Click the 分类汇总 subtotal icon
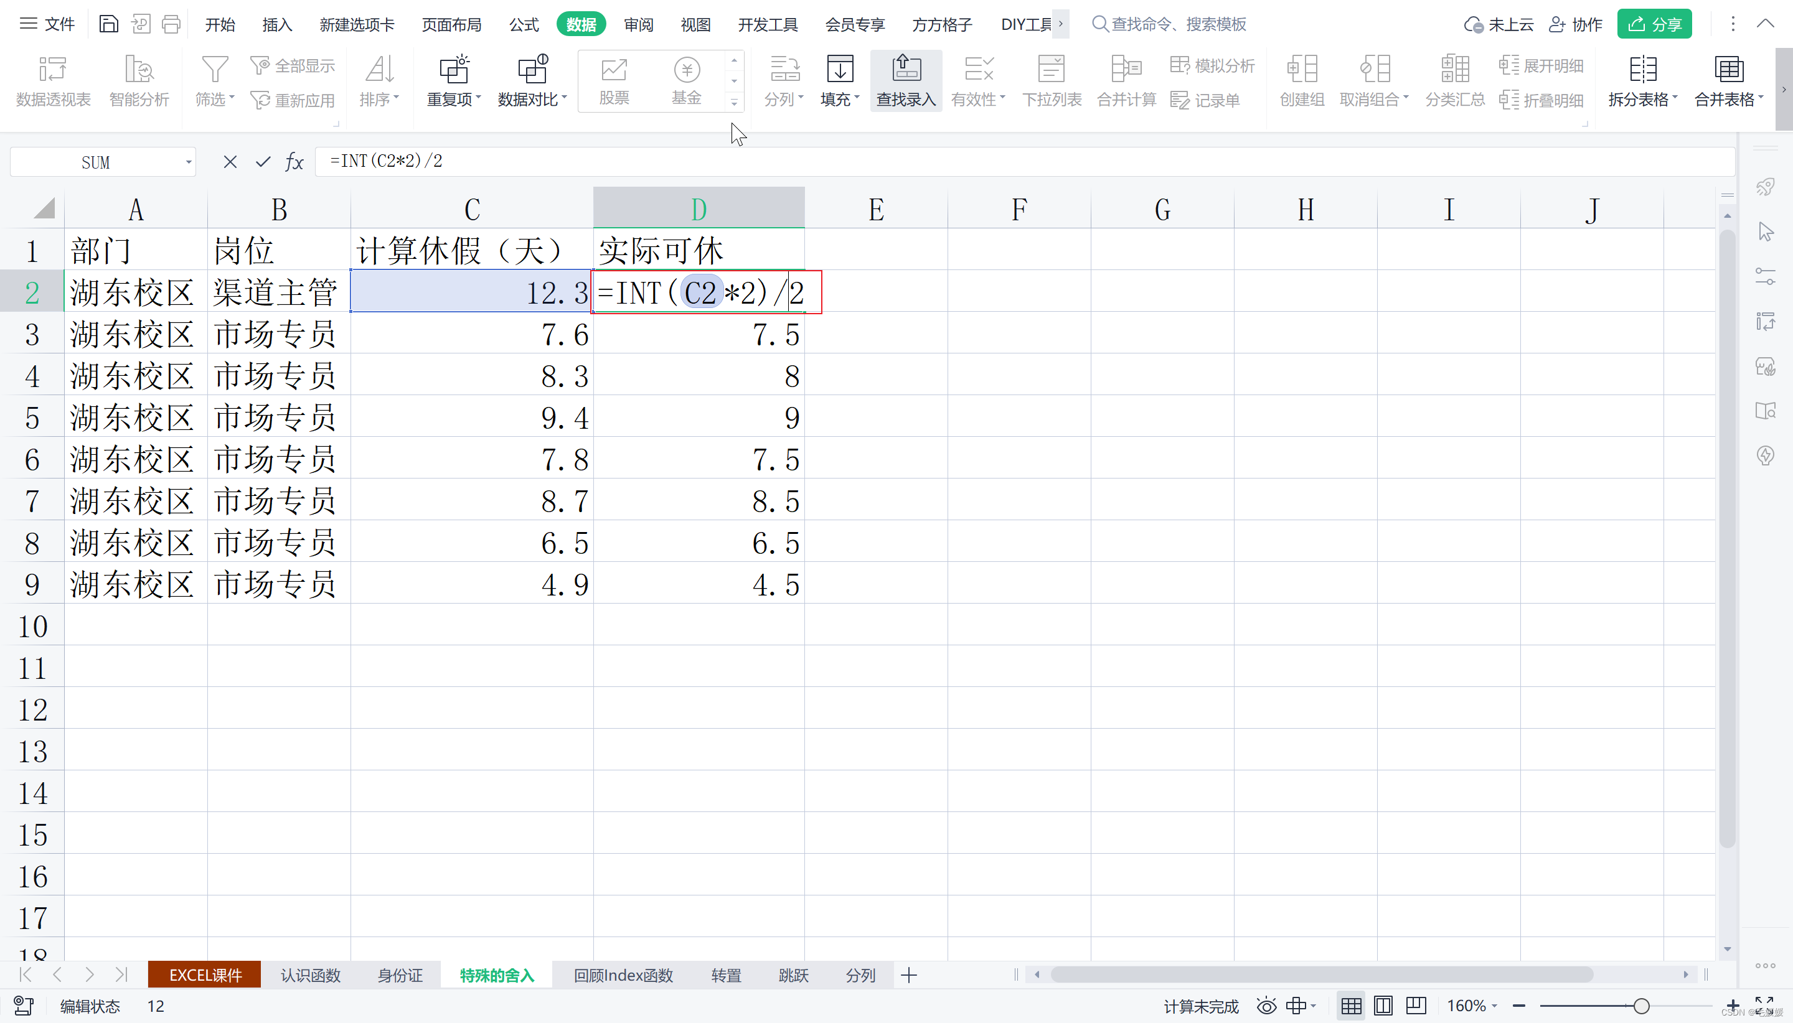This screenshot has width=1793, height=1023. click(1454, 70)
